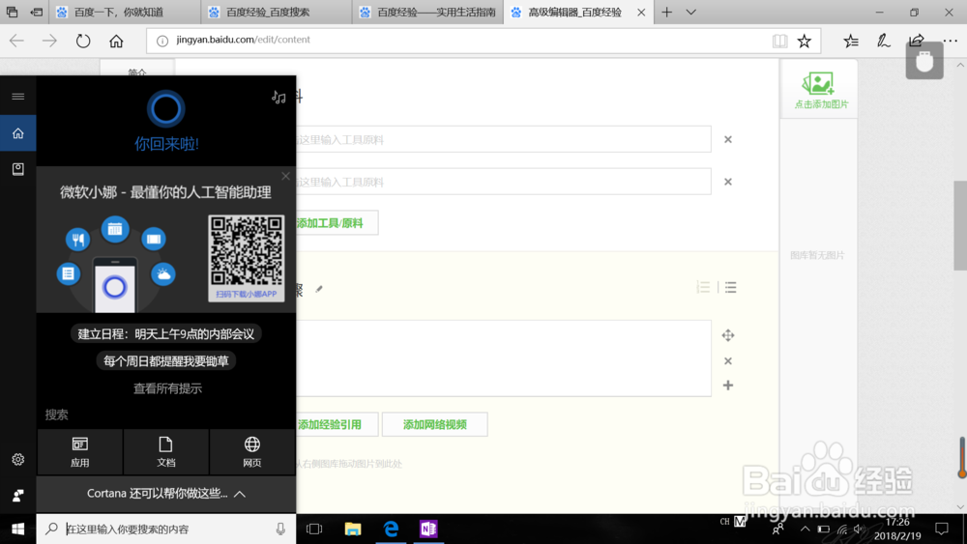
Task: Open Cortana Notebook icon
Action: 17,169
